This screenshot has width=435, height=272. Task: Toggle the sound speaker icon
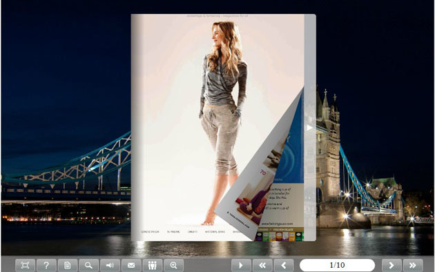[110, 265]
